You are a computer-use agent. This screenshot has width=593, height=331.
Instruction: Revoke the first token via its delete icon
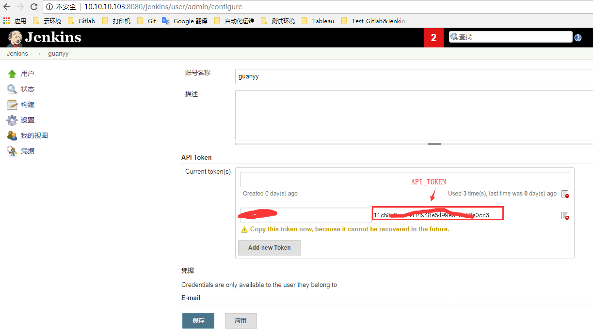tap(565, 194)
